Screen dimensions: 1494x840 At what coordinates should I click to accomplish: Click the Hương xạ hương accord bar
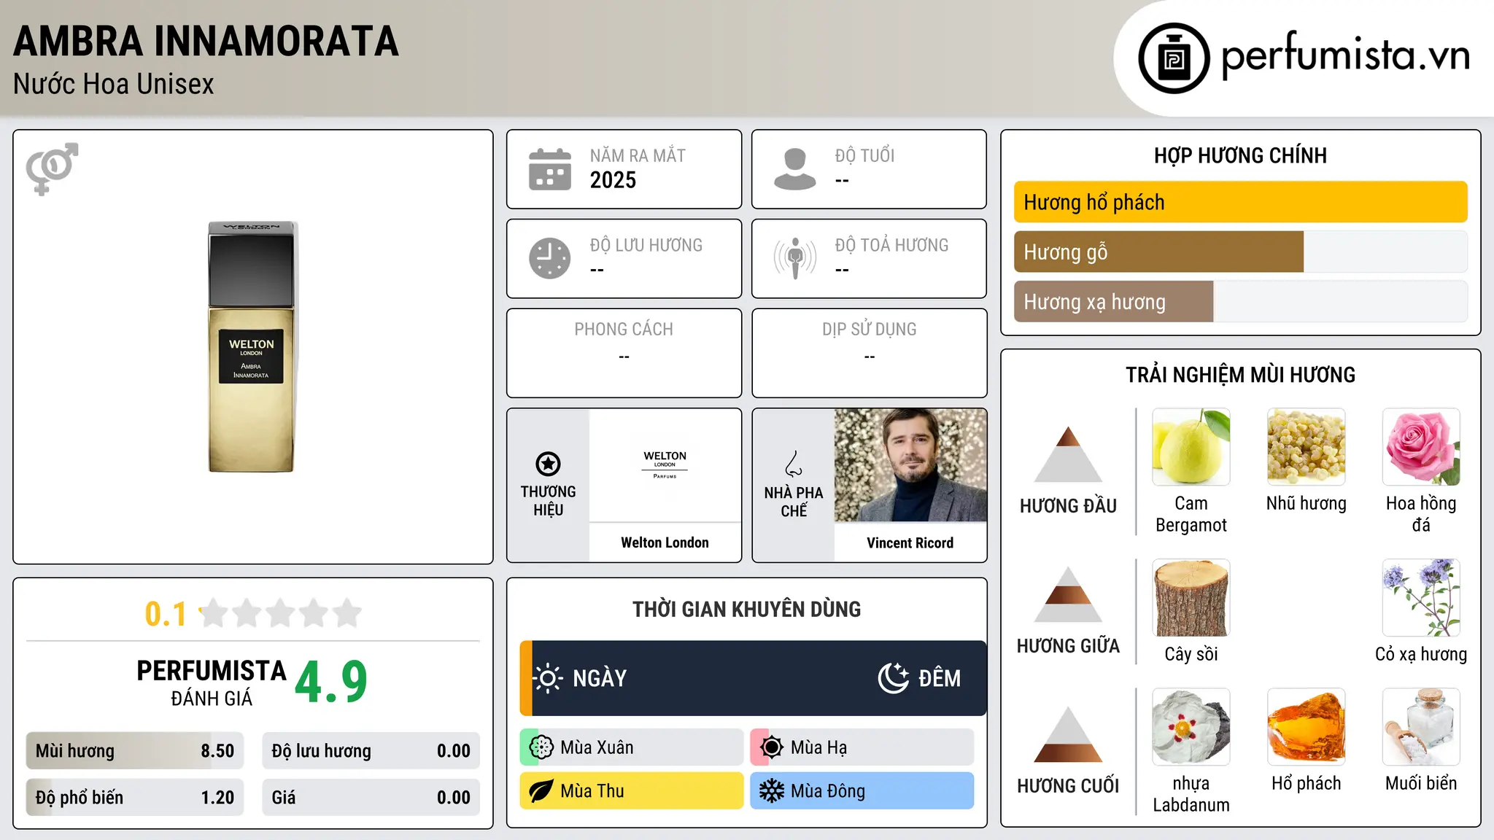point(1240,301)
